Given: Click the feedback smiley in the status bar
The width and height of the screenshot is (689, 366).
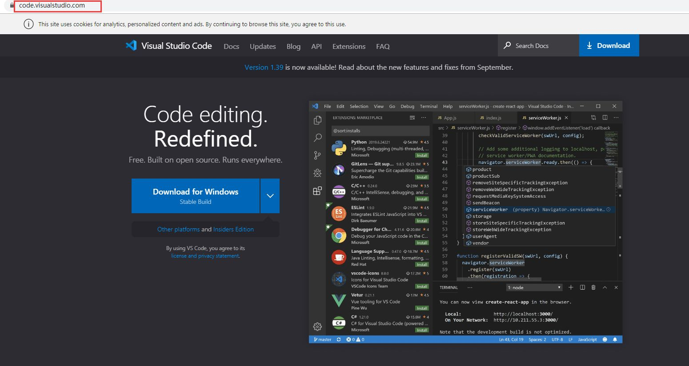Looking at the screenshot, I should pos(605,339).
